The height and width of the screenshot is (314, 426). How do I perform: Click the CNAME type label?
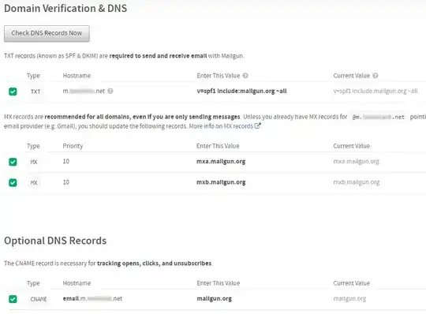(39, 299)
